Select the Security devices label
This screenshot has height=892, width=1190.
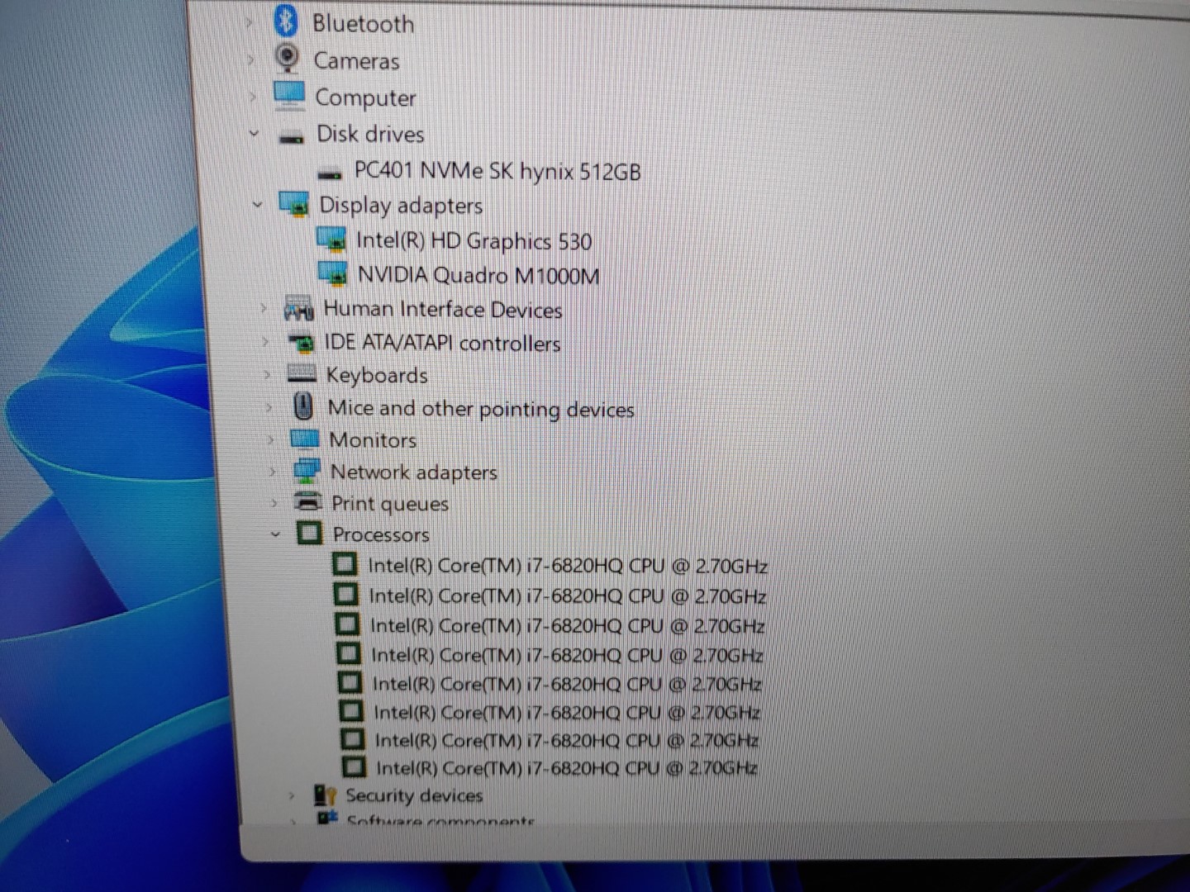click(x=414, y=795)
